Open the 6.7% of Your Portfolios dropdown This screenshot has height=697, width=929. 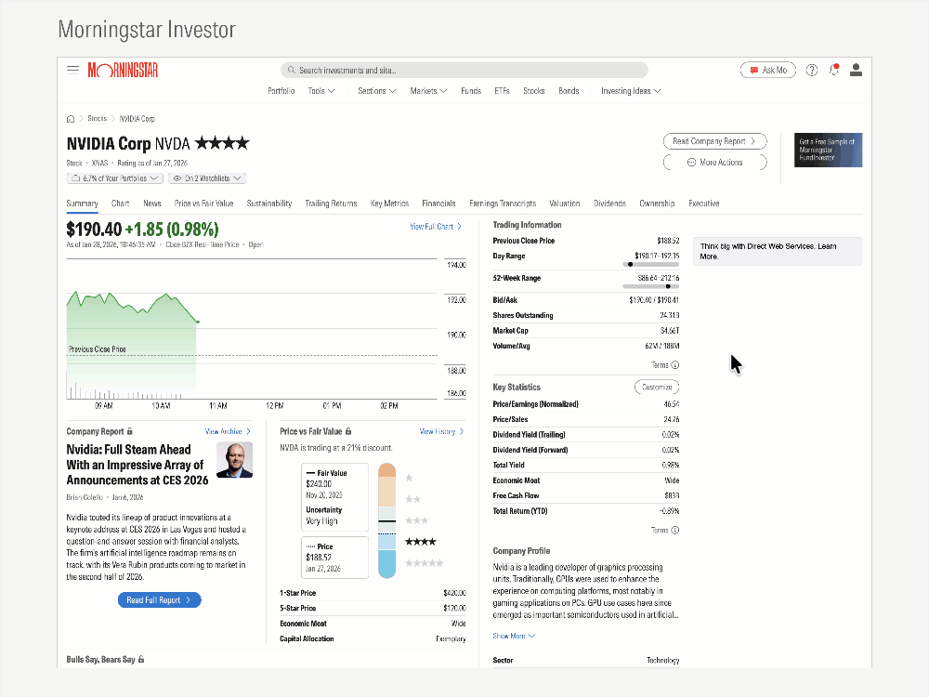[x=114, y=178]
